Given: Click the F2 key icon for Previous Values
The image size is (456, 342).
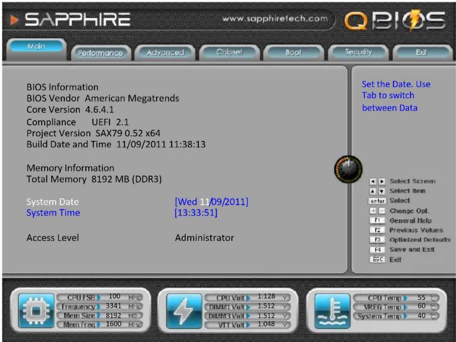Looking at the screenshot, I should coord(378,230).
